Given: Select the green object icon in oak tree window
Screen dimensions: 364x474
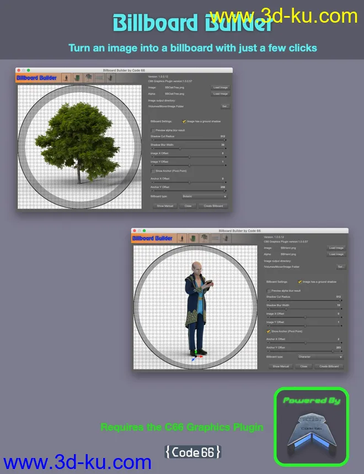Looking at the screenshot, I should 77,78.
